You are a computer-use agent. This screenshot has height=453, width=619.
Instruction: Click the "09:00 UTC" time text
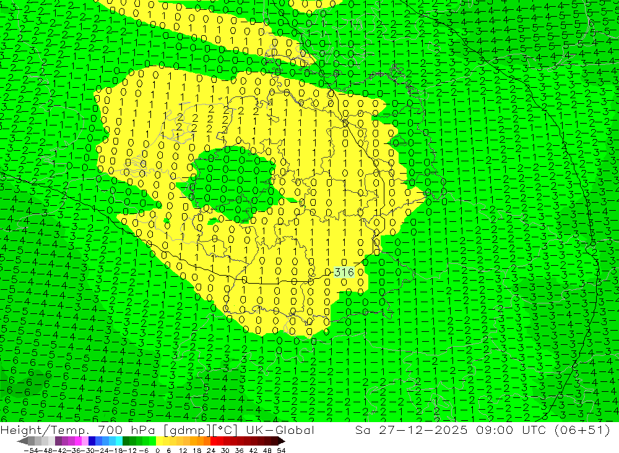coord(513,430)
